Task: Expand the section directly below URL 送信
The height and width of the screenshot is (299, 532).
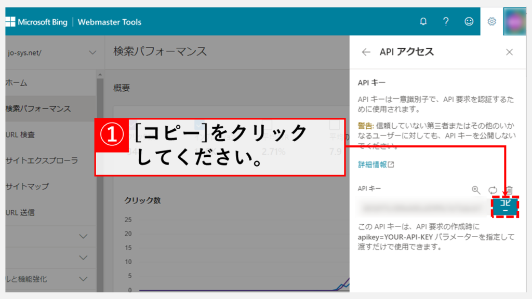Action: coord(83,237)
